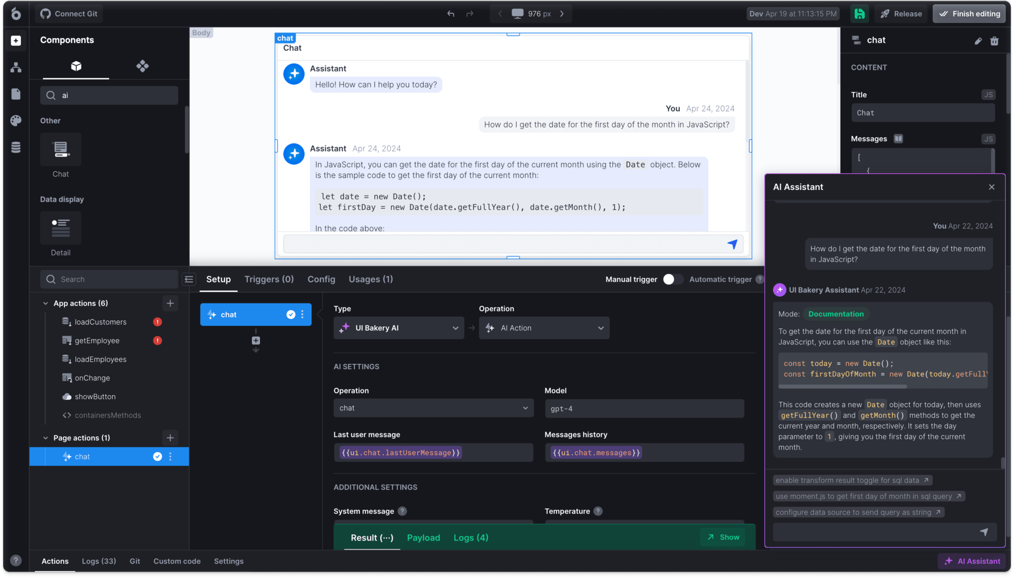The height and width of the screenshot is (578, 1014).
Task: Switch to the Triggers (0) tab
Action: pos(269,279)
